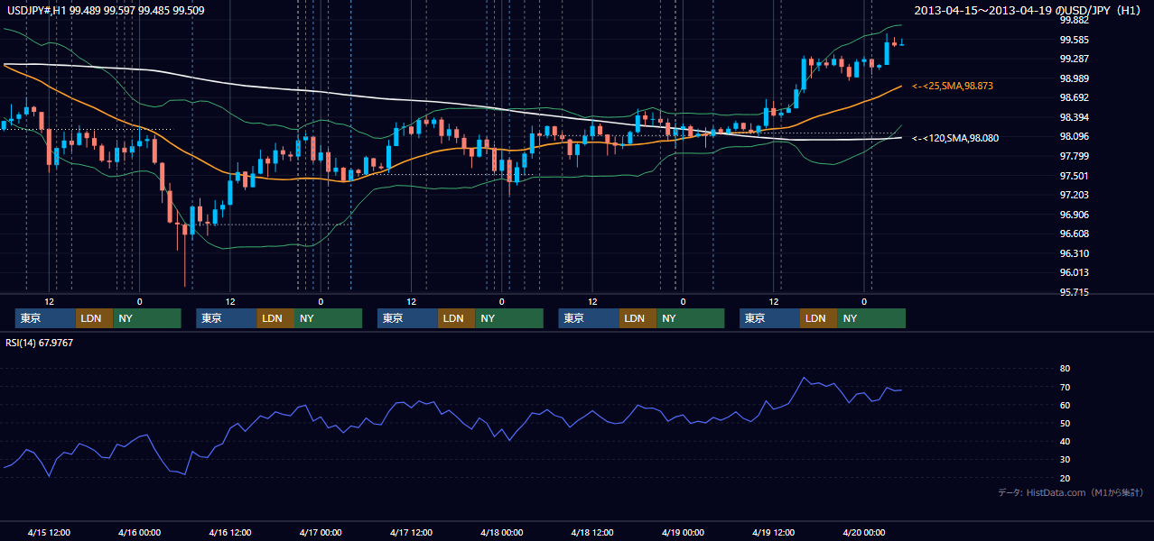Click the 4/15 12:00 date label
Image resolution: width=1154 pixels, height=541 pixels.
(50, 533)
